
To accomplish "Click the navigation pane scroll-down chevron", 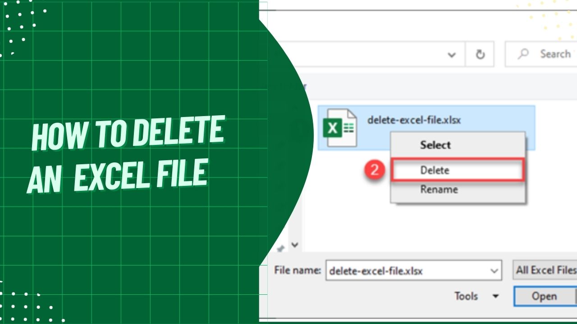I will [295, 245].
